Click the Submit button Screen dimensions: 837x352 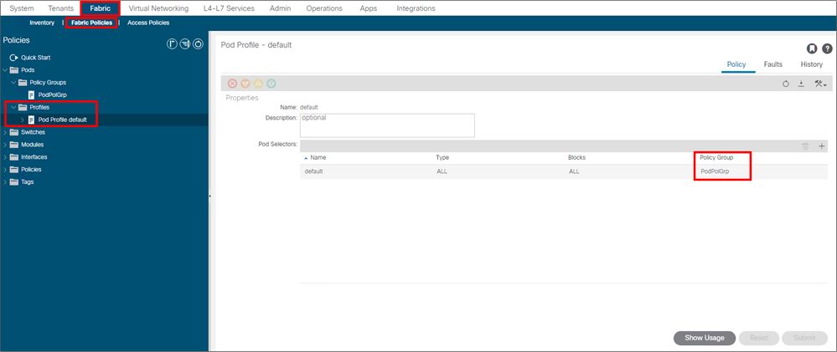[x=804, y=338]
